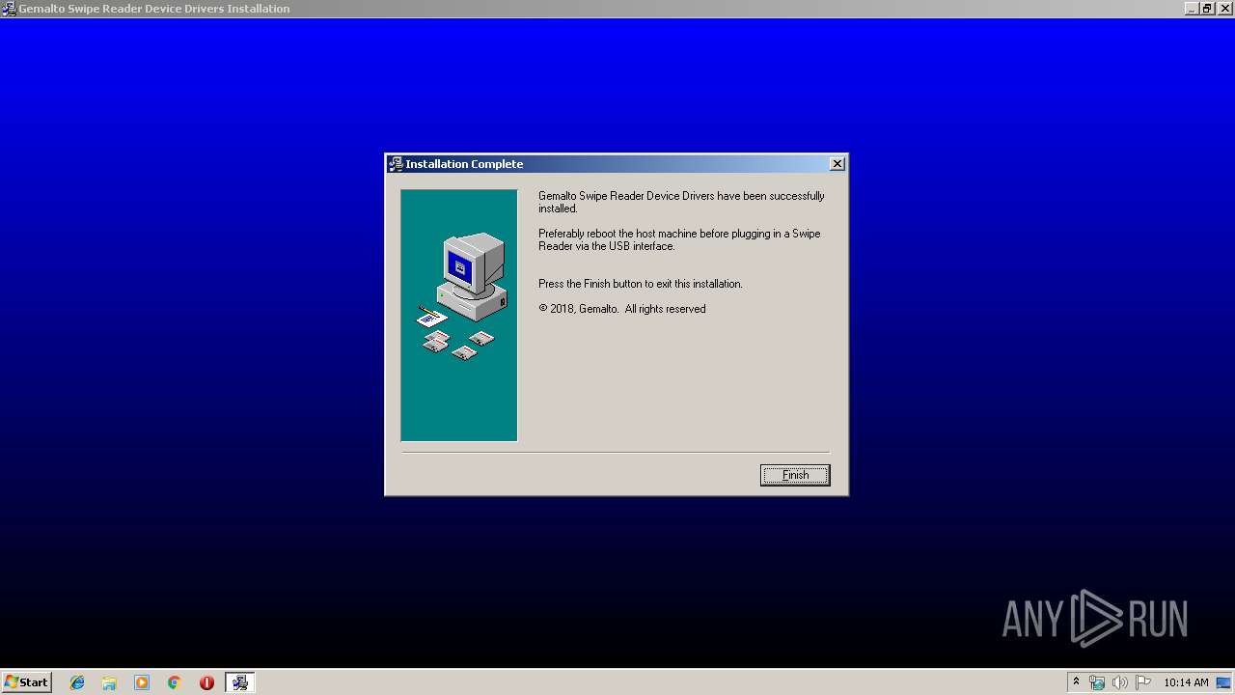
Task: Open the Start menu
Action: (26, 682)
